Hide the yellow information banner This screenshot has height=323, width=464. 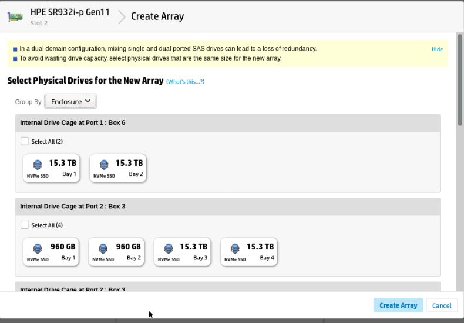click(x=437, y=49)
